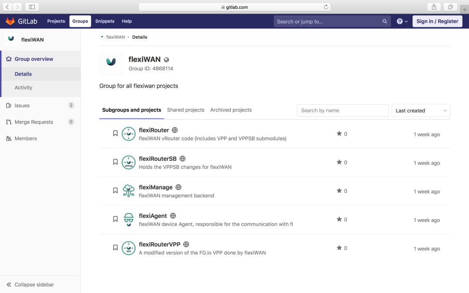469x293 pixels.
Task: Open the flexiRouterSB project link
Action: 158,159
